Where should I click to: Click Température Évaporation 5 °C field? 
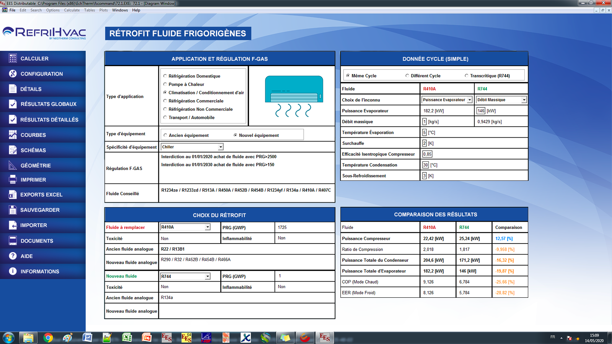[x=425, y=132]
